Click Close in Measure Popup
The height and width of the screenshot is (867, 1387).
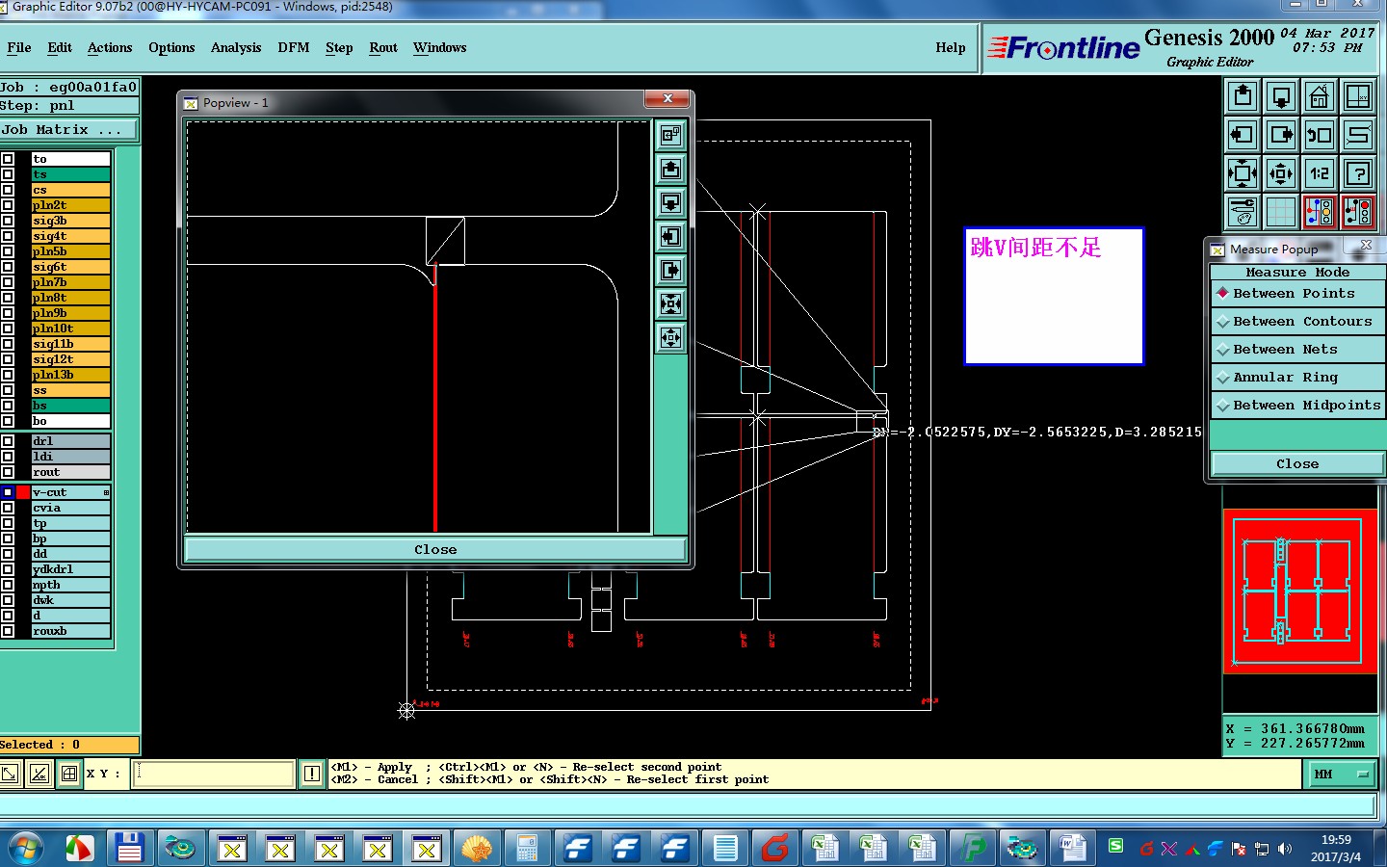[1297, 463]
